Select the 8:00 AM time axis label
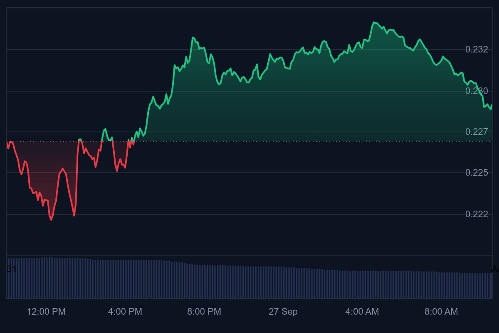Image resolution: width=499 pixels, height=333 pixels. coord(441,311)
